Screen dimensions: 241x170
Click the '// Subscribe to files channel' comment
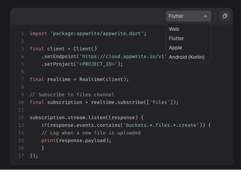click(72, 95)
